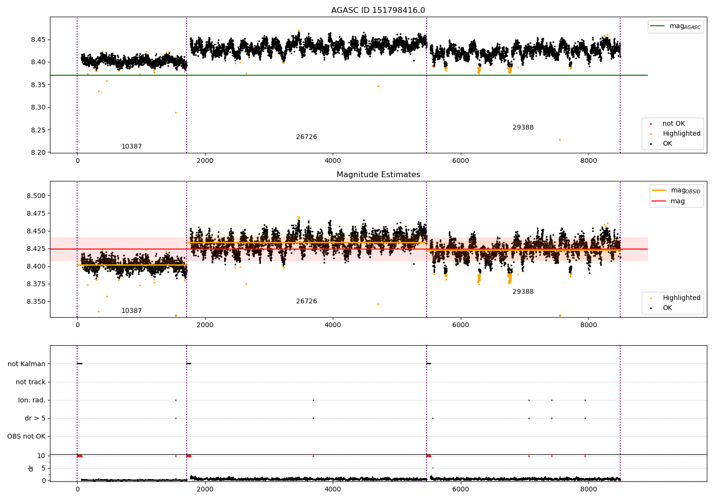714x500 pixels.
Task: Click observation label 26726 in top plot
Action: click(x=307, y=137)
